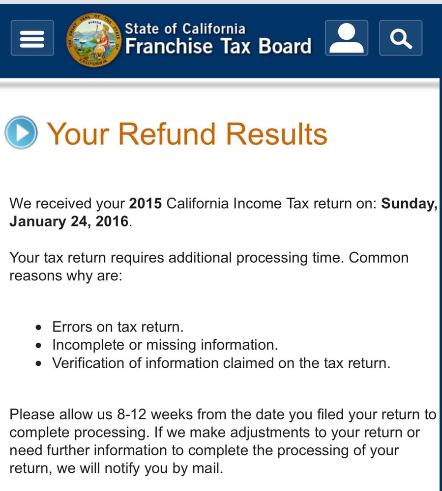Click the "State of California" header text

(x=185, y=28)
